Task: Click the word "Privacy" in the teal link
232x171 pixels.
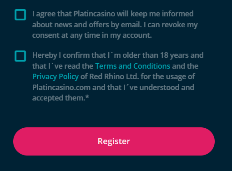Action: click(45, 77)
